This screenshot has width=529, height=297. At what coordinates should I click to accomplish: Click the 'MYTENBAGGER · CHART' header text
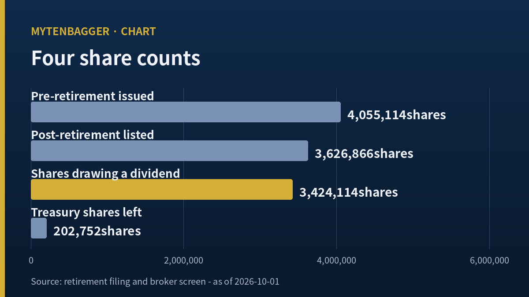(x=93, y=32)
